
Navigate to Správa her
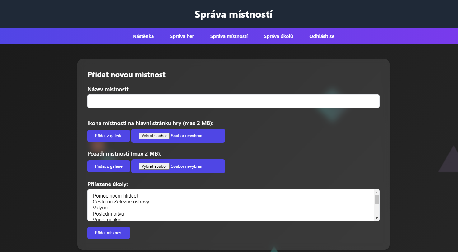pyautogui.click(x=182, y=36)
